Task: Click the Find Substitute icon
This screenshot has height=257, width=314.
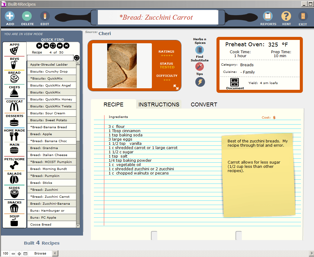Action: pyautogui.click(x=200, y=67)
